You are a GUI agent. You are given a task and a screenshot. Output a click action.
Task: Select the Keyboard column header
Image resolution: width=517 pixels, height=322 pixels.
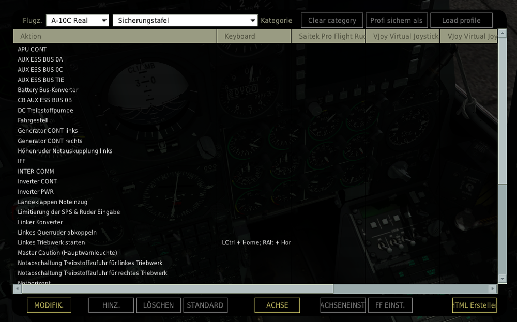coord(254,36)
